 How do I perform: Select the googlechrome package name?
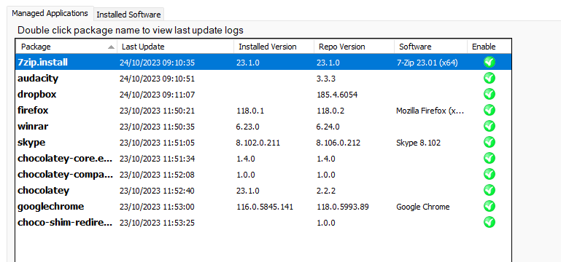[51, 206]
